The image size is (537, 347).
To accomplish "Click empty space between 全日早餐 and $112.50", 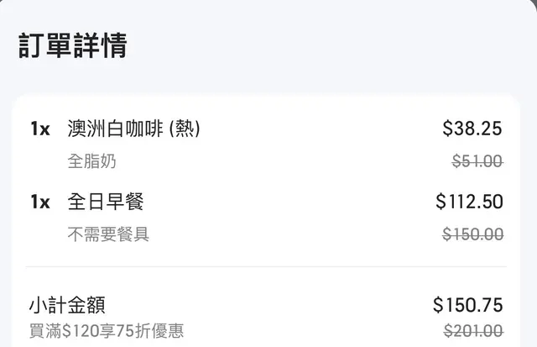I will 285,202.
